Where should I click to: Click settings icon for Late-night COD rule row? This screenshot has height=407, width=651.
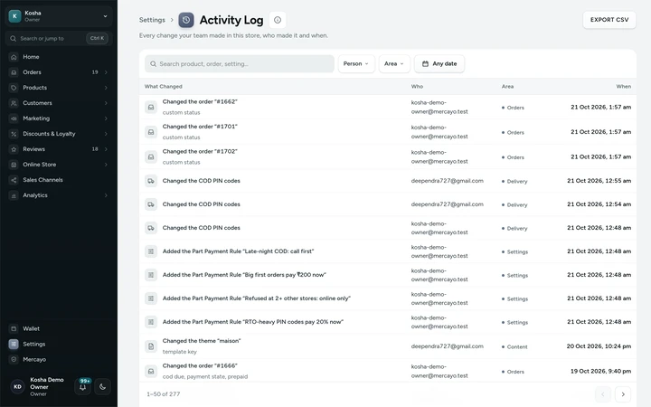click(x=151, y=251)
